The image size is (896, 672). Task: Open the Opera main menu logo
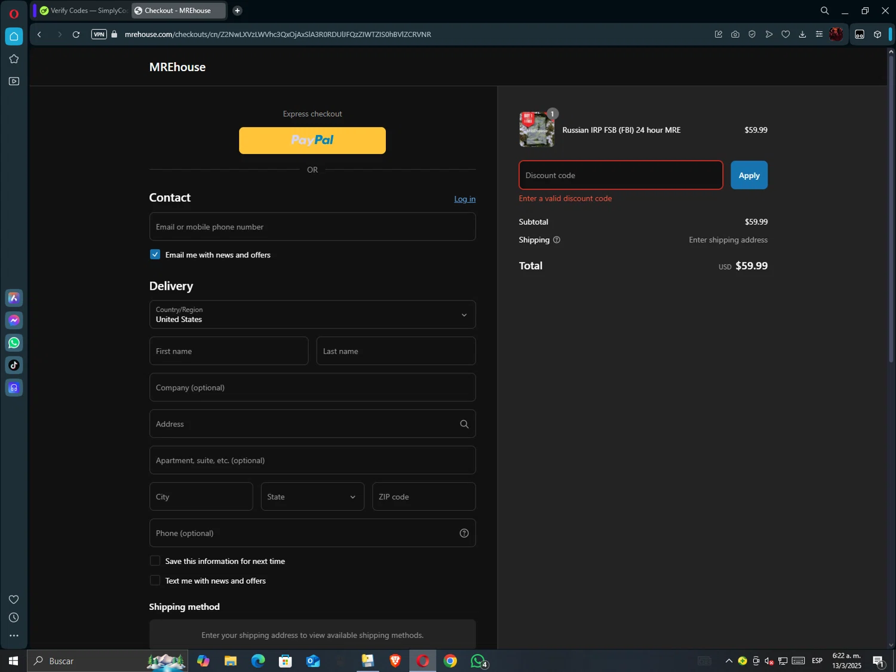[x=14, y=13]
